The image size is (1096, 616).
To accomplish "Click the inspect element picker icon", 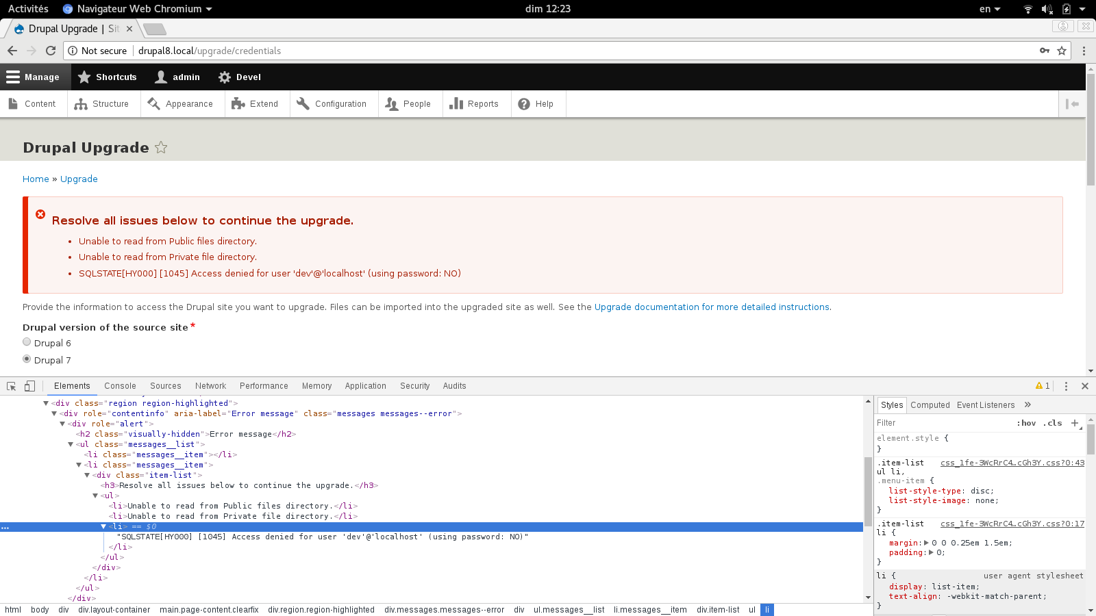I will [x=12, y=386].
